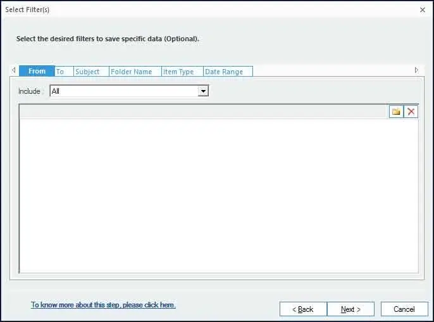Switch to the Subject tab
The height and width of the screenshot is (322, 434).
tap(91, 72)
